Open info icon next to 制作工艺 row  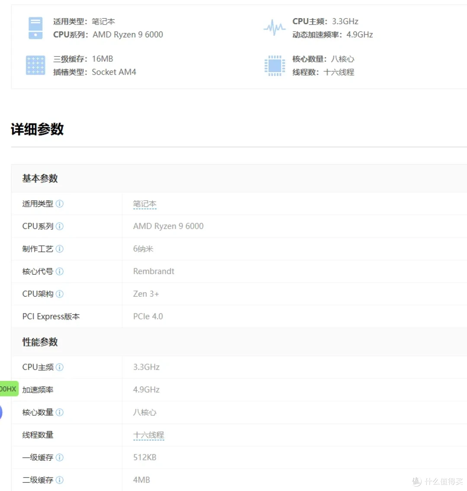[60, 249]
